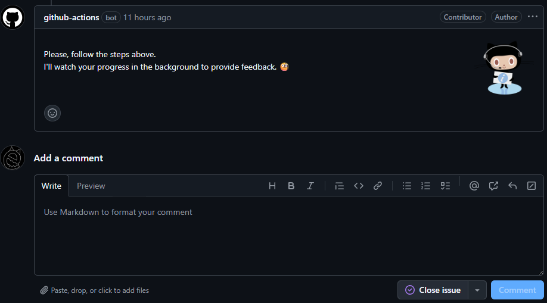
Task: Expand the Close issue options dropdown arrow
Action: 477,290
